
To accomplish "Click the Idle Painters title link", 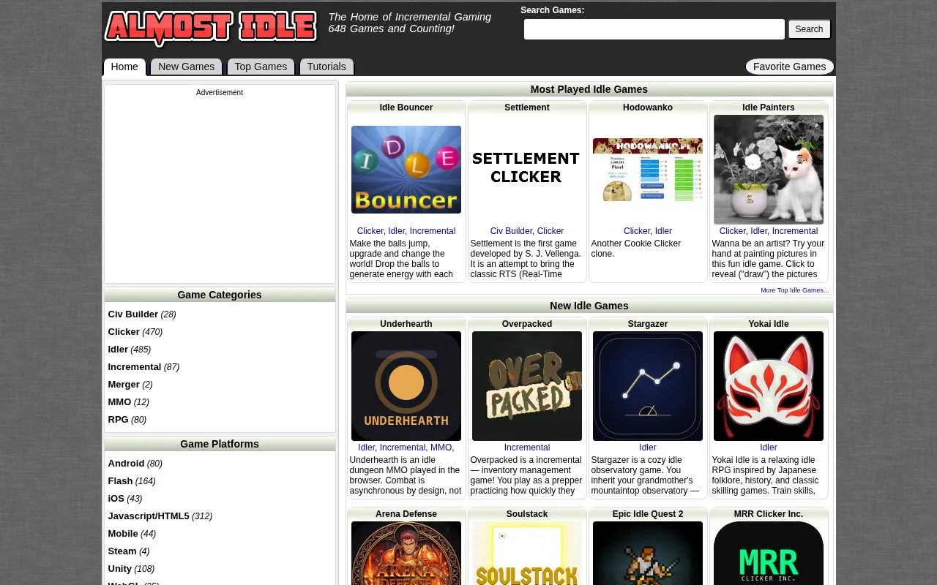I will (x=769, y=107).
